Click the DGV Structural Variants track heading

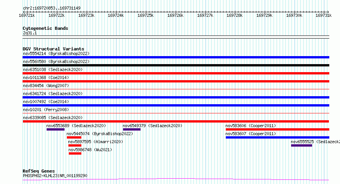click(x=53, y=49)
